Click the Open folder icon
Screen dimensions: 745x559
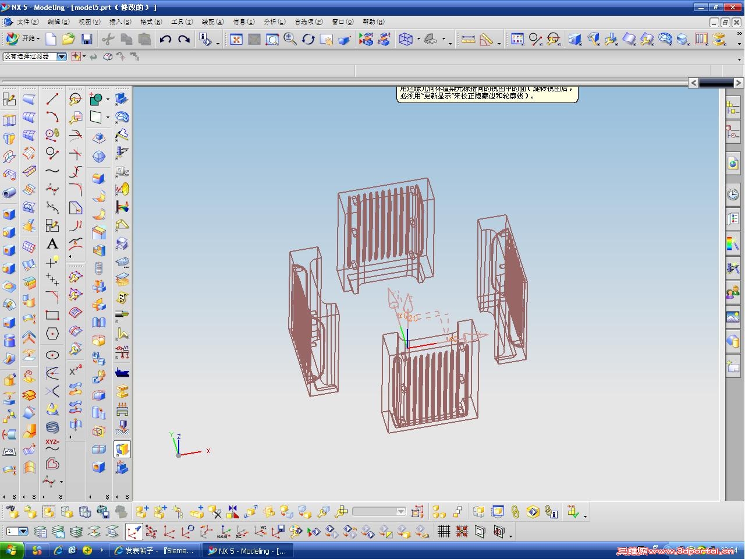(x=69, y=39)
